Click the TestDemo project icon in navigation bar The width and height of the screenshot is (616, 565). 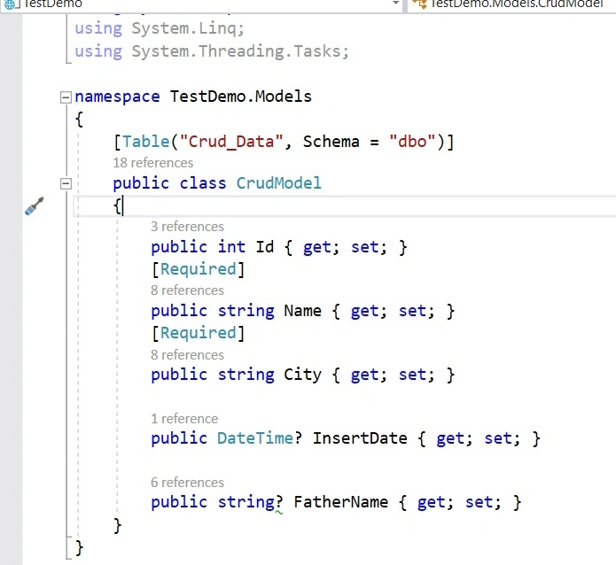click(x=10, y=4)
